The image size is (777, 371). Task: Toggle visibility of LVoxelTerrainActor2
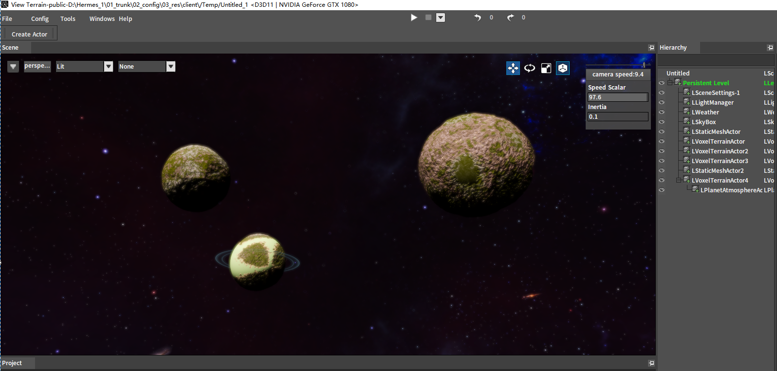point(662,151)
